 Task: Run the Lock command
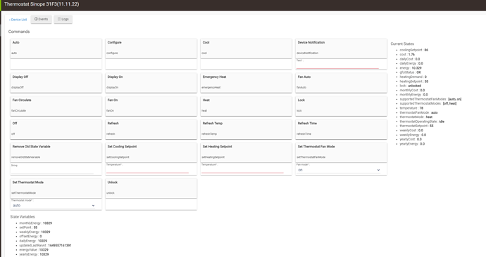pyautogui.click(x=341, y=106)
